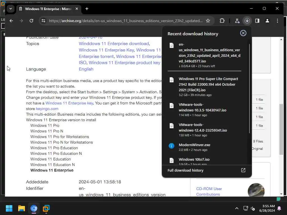
Task: Open CD-ROM User Contributions link
Action: point(209,191)
